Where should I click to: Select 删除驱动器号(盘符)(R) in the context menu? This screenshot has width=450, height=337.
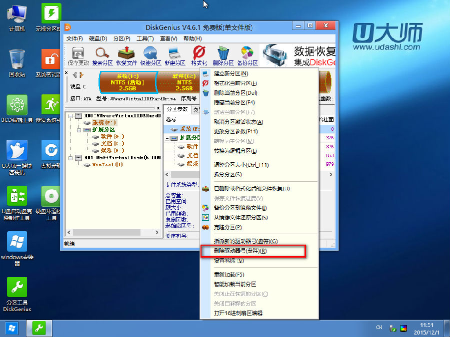coord(240,251)
